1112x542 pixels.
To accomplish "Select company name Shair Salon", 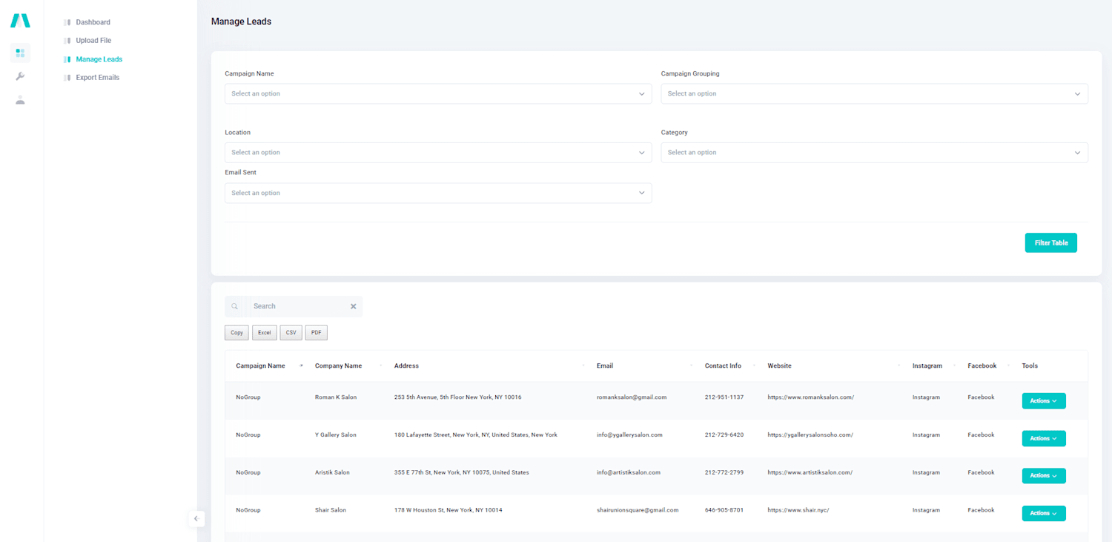I will tap(331, 510).
